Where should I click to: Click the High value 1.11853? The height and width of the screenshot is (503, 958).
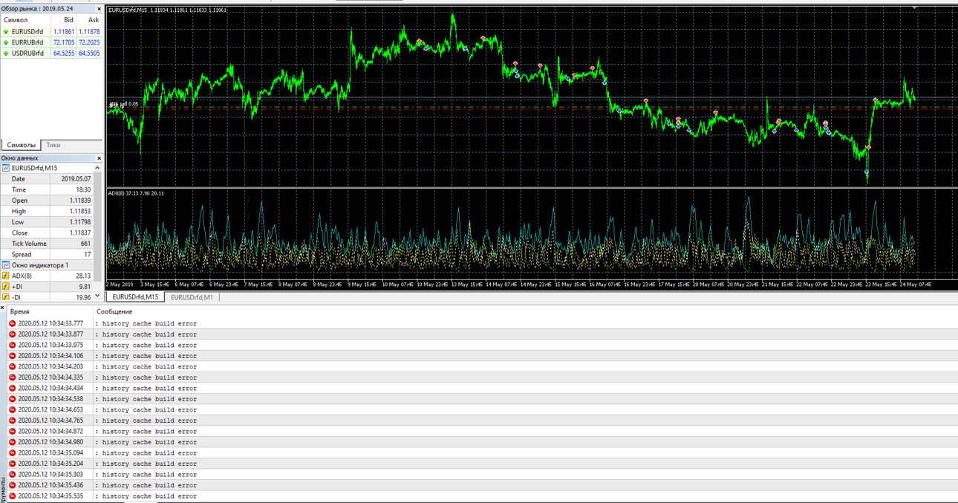coord(80,211)
